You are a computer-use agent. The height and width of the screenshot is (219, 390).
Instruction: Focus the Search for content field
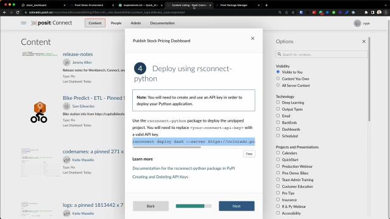pos(321,54)
